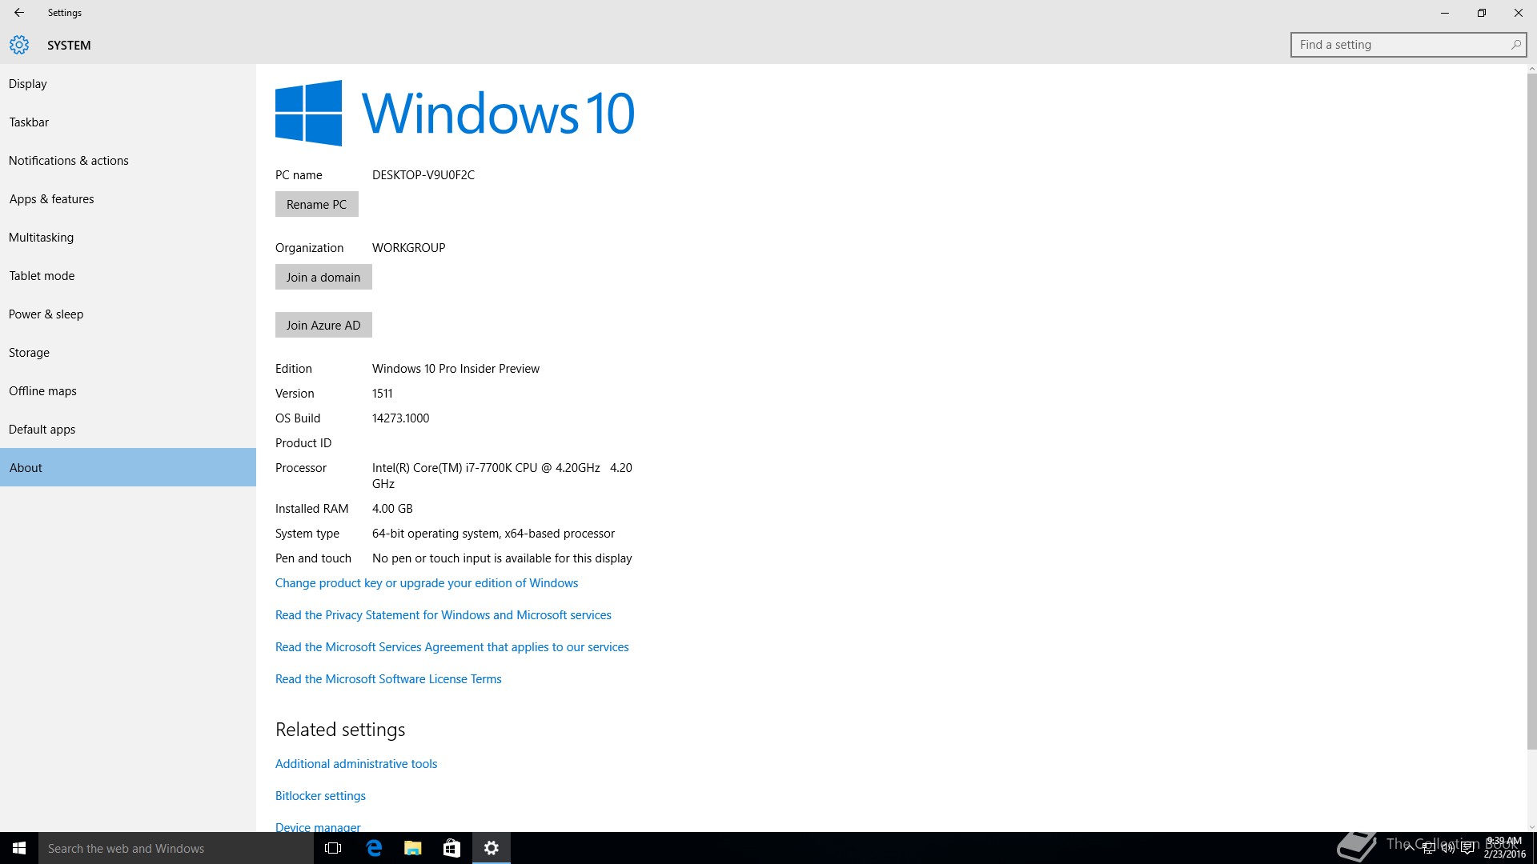Image resolution: width=1537 pixels, height=864 pixels.
Task: Open the network icon in system tray
Action: pyautogui.click(x=1430, y=848)
